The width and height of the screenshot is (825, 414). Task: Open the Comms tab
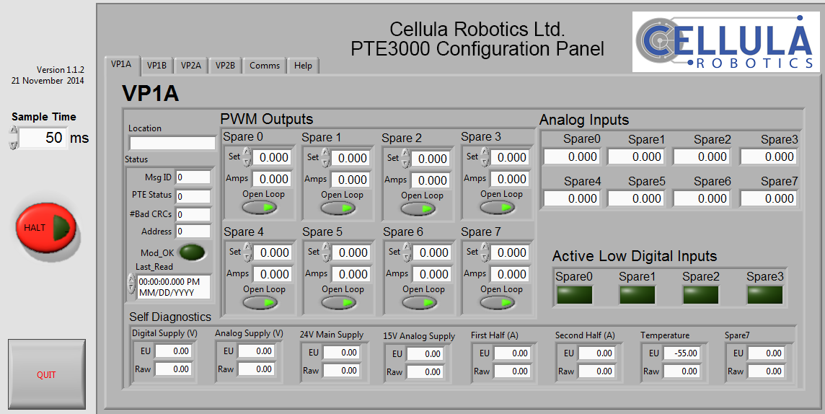tap(265, 66)
